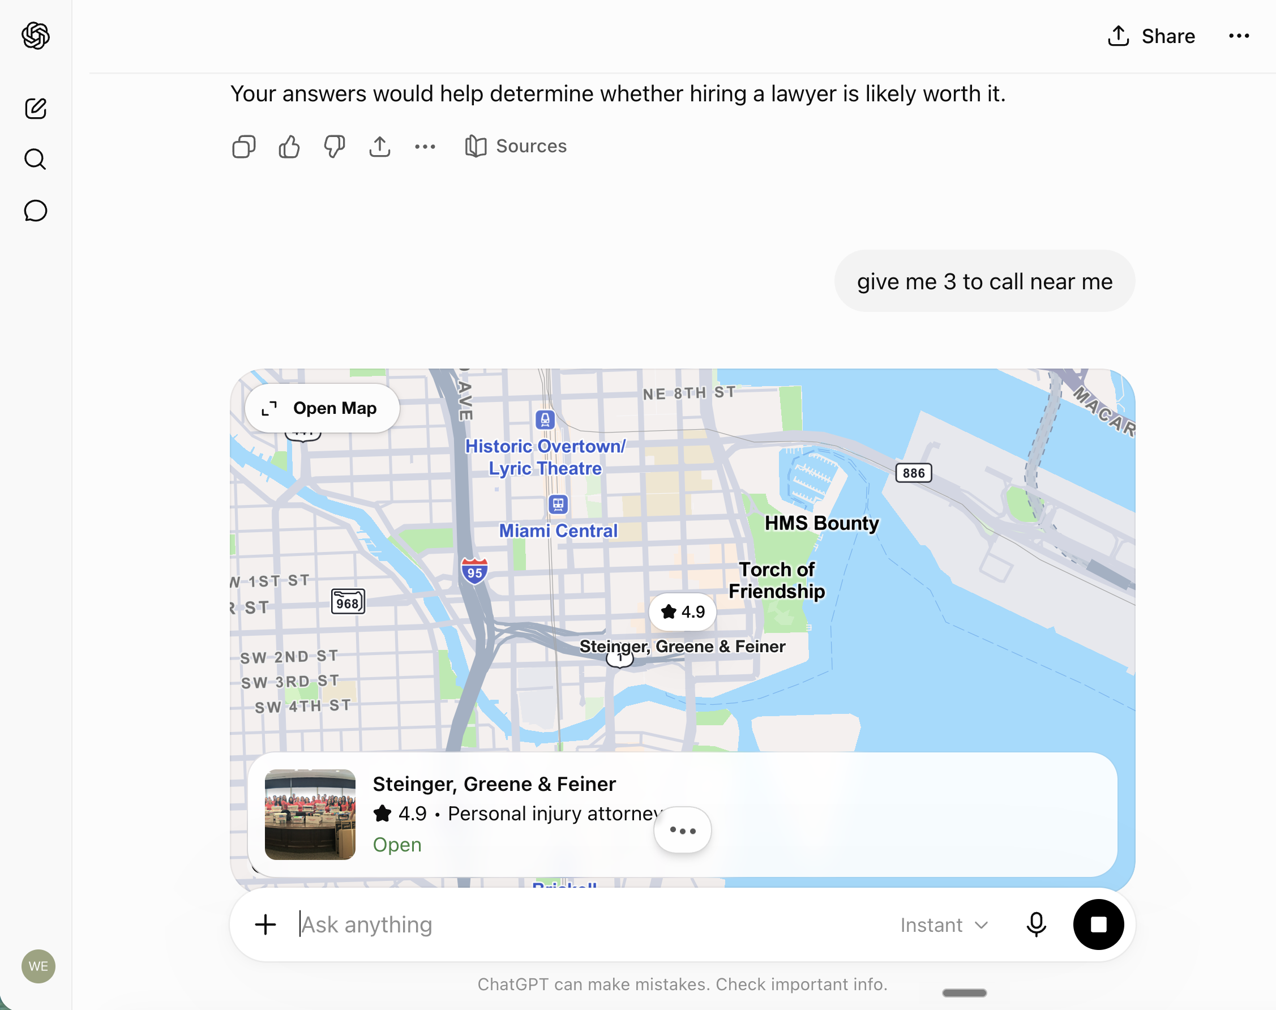Click 'Personal injury attorney' category text
1276x1010 pixels.
coord(555,814)
